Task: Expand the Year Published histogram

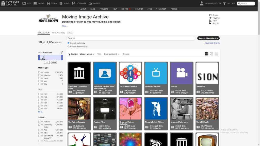Action: 62,52
